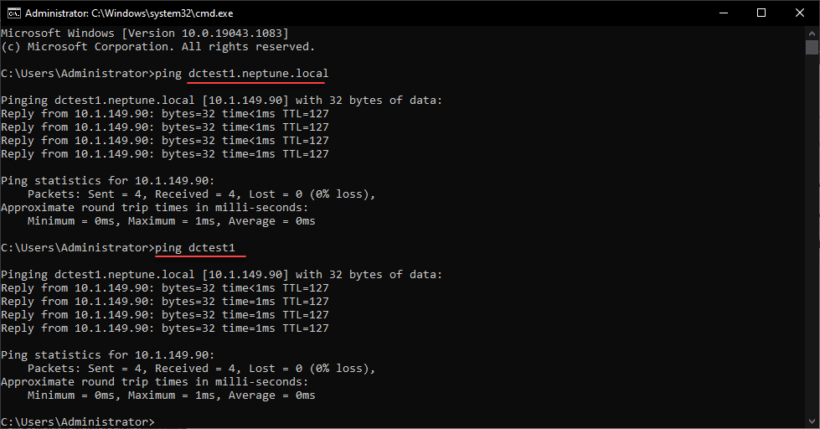Click the Microsoft Corporation copyright line
The width and height of the screenshot is (820, 429).
click(x=157, y=47)
